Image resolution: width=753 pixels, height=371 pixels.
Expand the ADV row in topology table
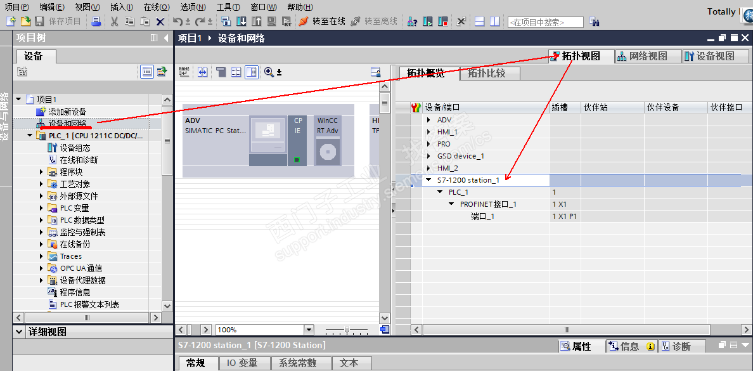428,120
